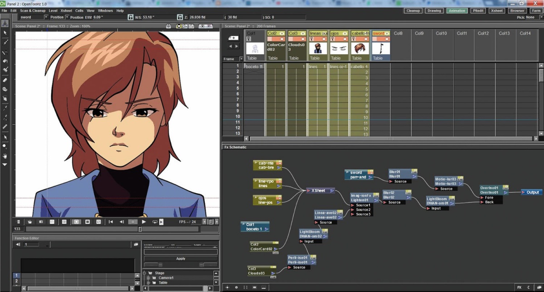The height and width of the screenshot is (292, 544).
Task: Click the Function Editor horizontal scrollbar
Action: pyautogui.click(x=78, y=288)
